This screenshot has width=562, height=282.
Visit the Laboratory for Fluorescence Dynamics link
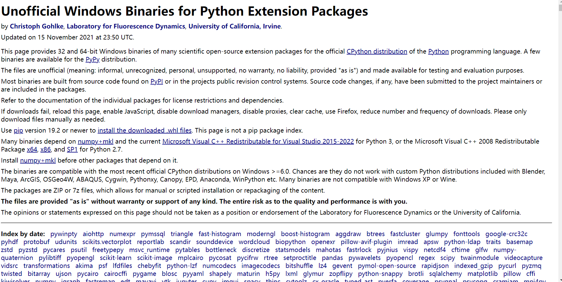[x=126, y=26]
